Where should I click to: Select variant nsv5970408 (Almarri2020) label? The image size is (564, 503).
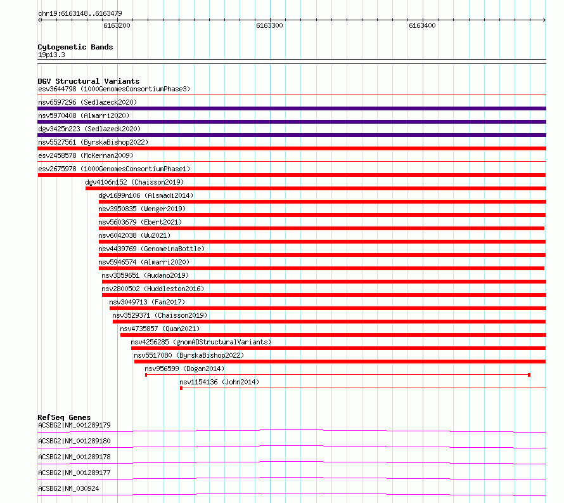click(84, 115)
